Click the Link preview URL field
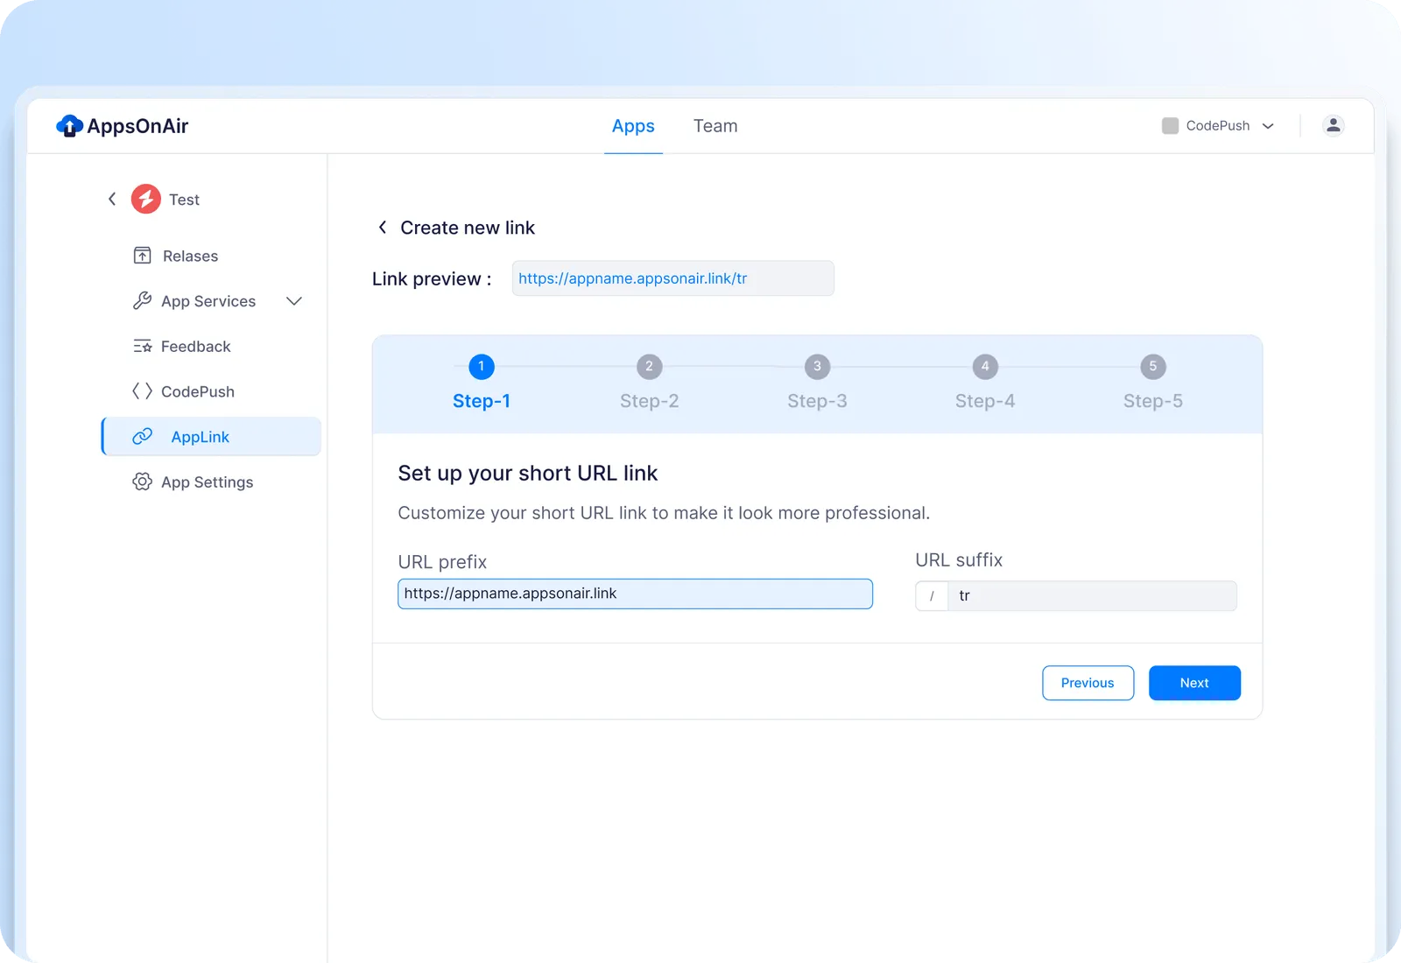1401x963 pixels. point(672,278)
